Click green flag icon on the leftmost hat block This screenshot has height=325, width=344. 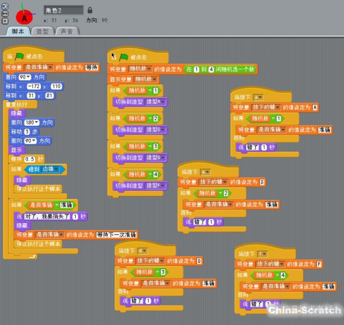coord(19,57)
